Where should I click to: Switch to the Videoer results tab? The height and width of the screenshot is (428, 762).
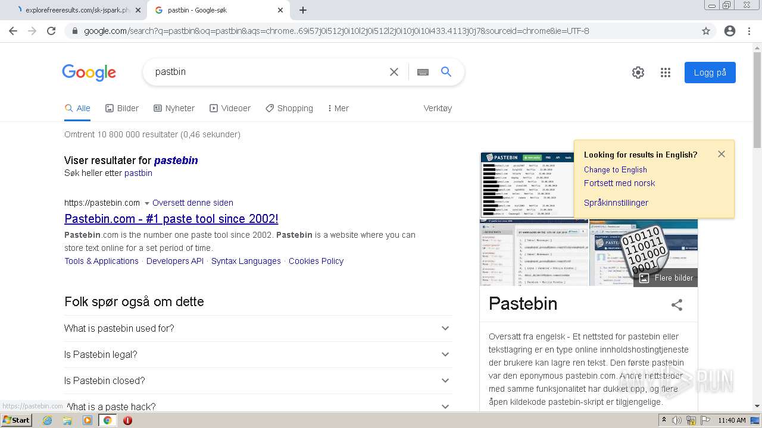pos(230,108)
